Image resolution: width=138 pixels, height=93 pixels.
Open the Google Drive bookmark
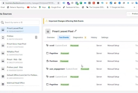tap(54, 7)
